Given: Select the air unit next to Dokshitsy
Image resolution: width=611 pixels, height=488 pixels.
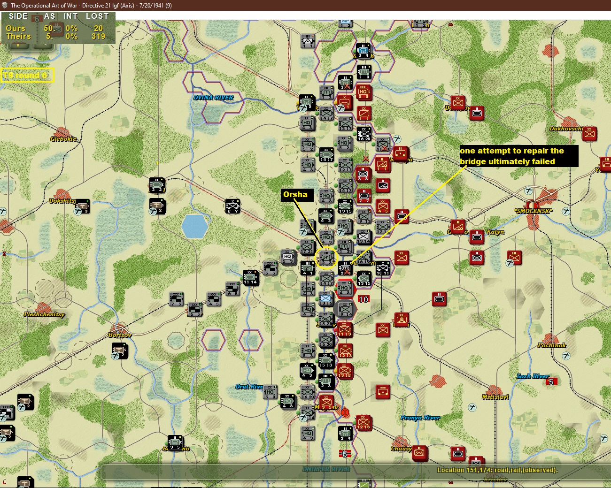Looking at the screenshot, I should point(83,206).
